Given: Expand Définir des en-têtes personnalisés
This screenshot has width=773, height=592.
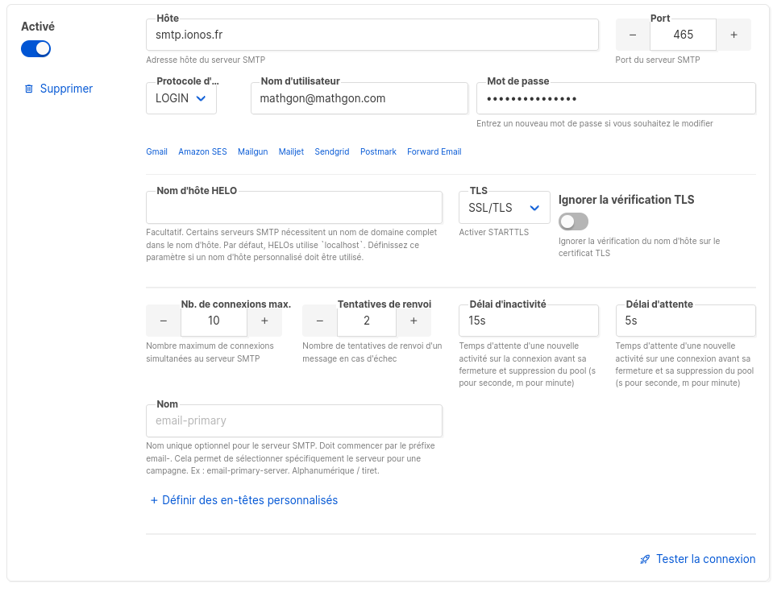Looking at the screenshot, I should tap(244, 500).
